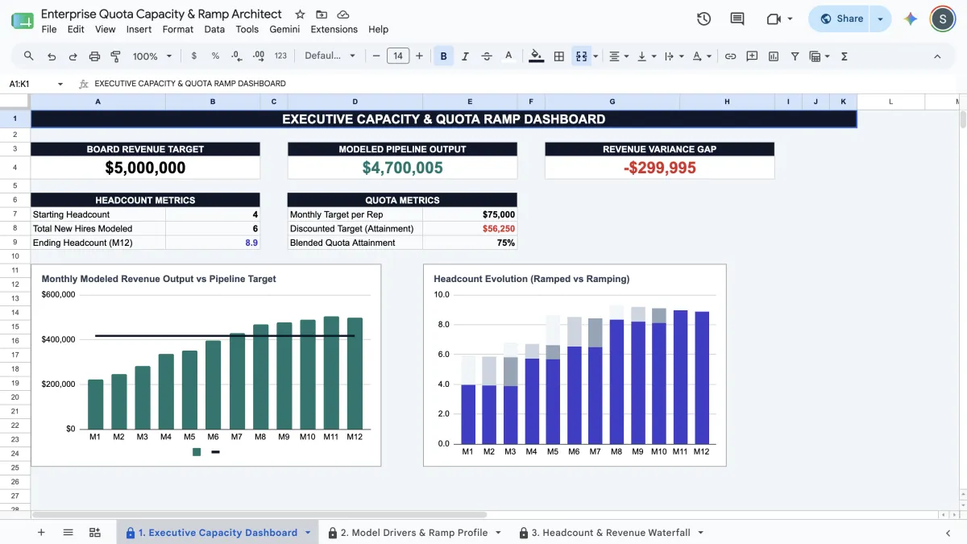
Task: Click the borders icon
Action: [x=558, y=56]
